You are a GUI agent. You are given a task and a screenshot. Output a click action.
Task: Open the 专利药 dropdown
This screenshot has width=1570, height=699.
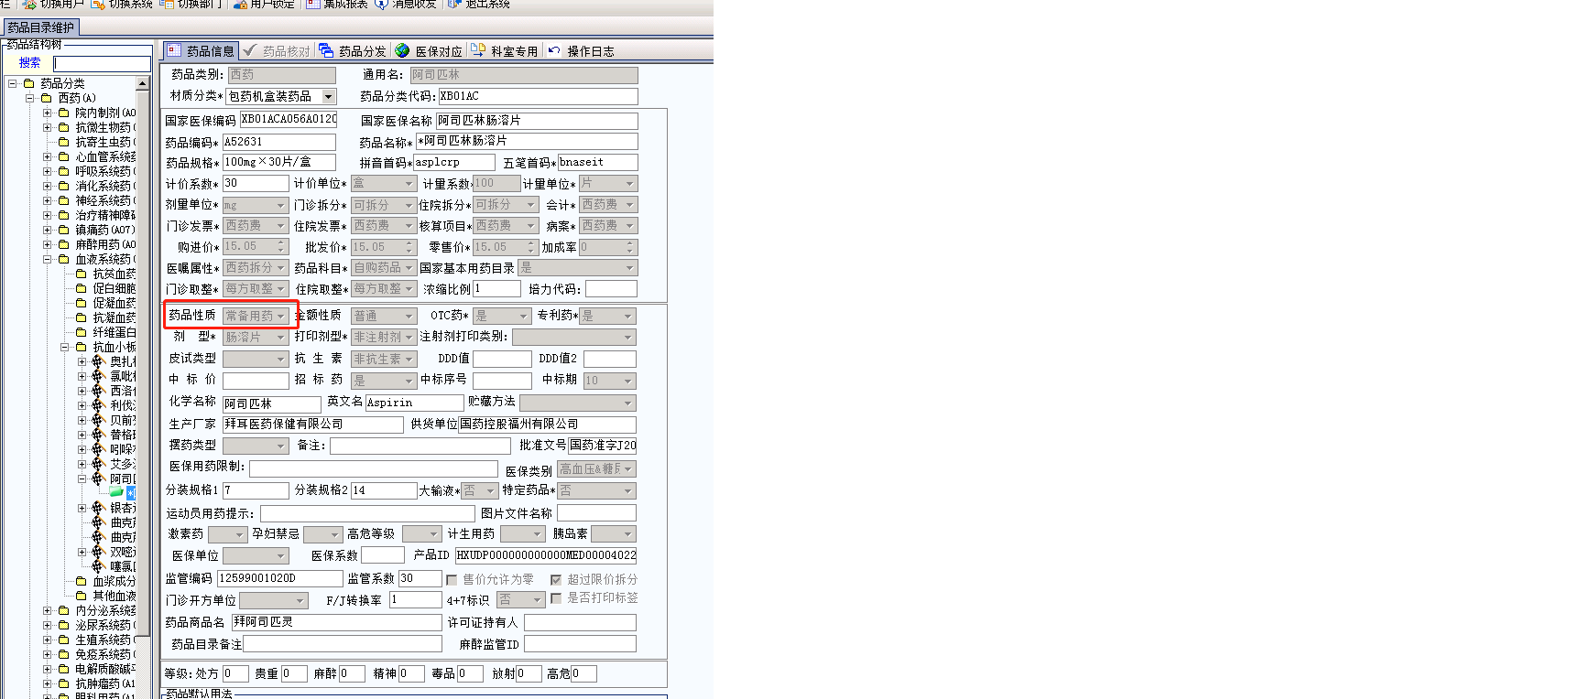pyautogui.click(x=628, y=316)
